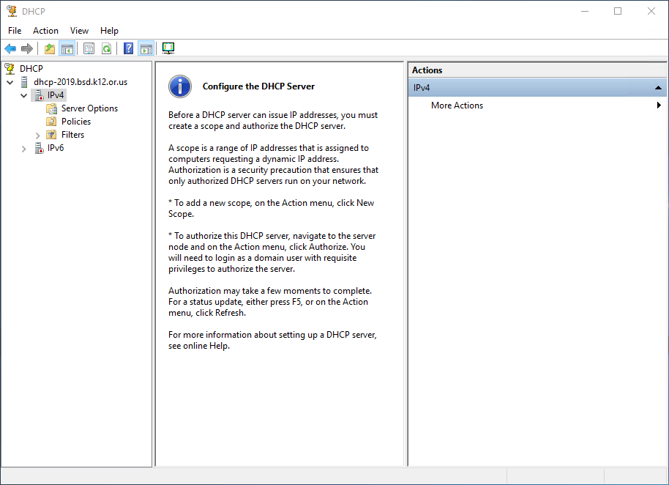Click the IPv6 node icon
This screenshot has height=485, width=669.
click(x=40, y=148)
